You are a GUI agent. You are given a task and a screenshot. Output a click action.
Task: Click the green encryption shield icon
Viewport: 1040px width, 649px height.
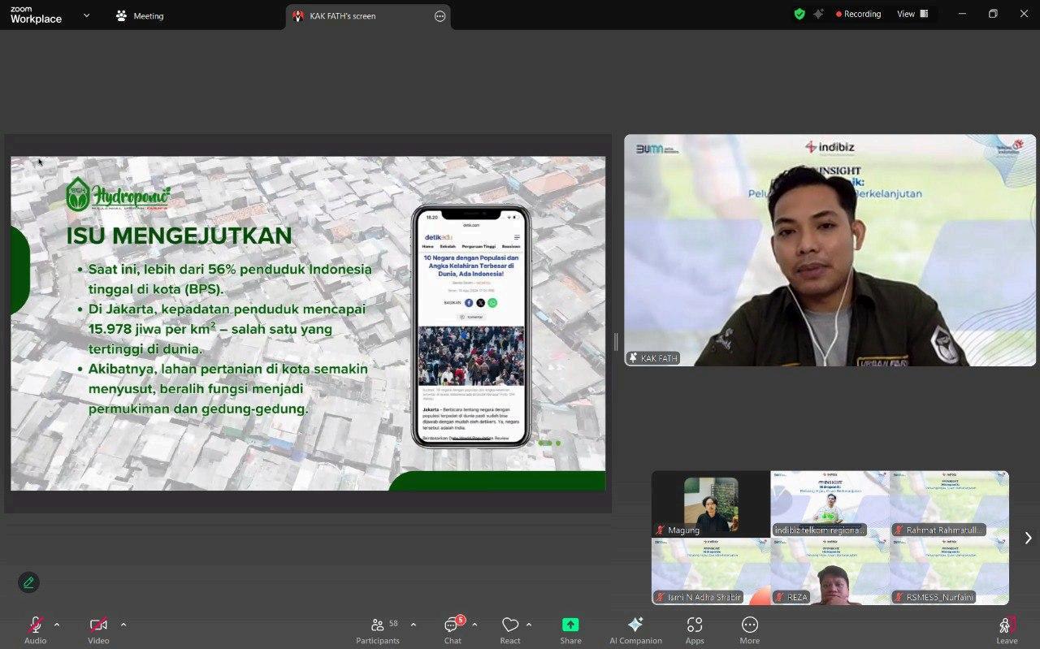[x=799, y=14]
